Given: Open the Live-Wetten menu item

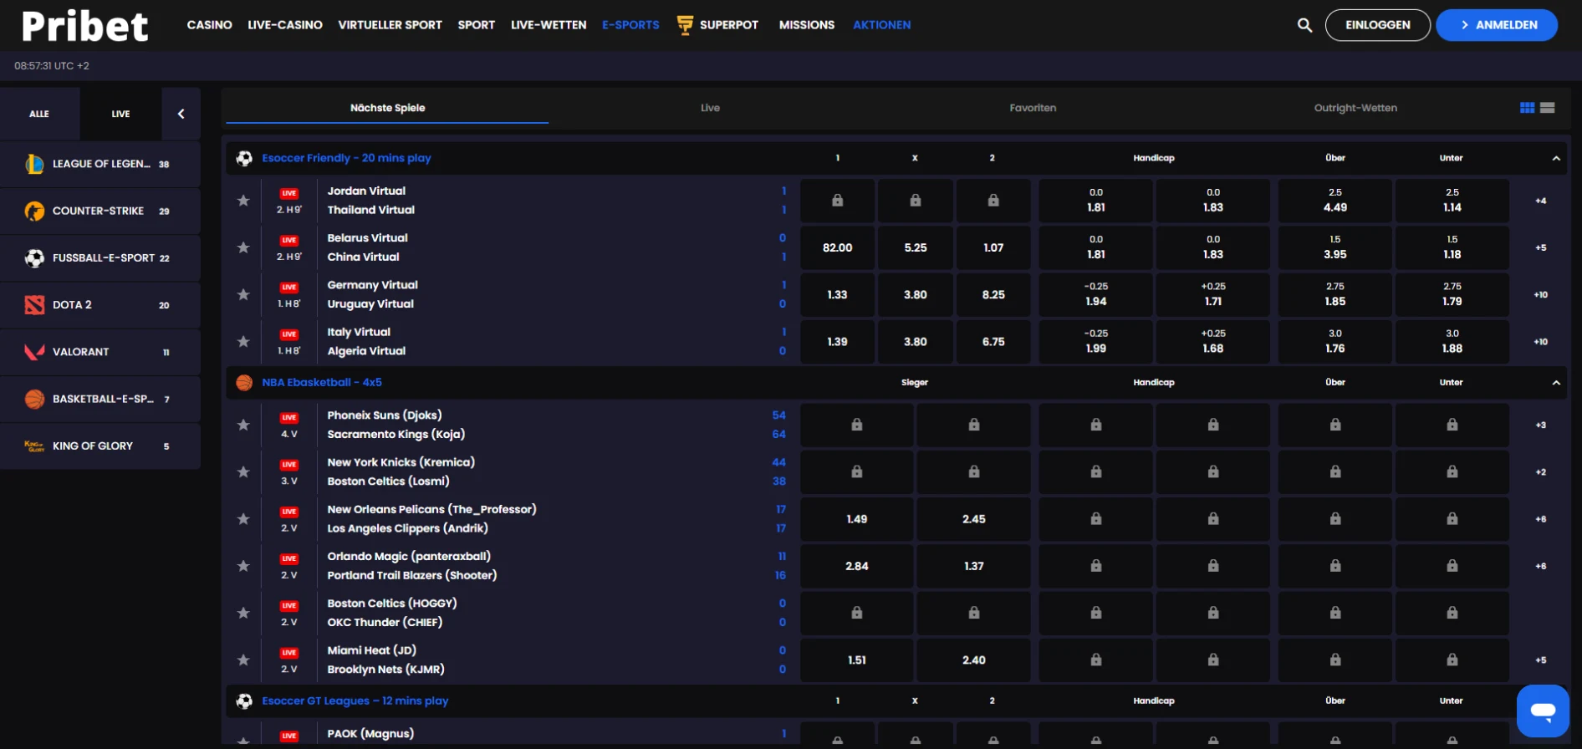Looking at the screenshot, I should (549, 25).
